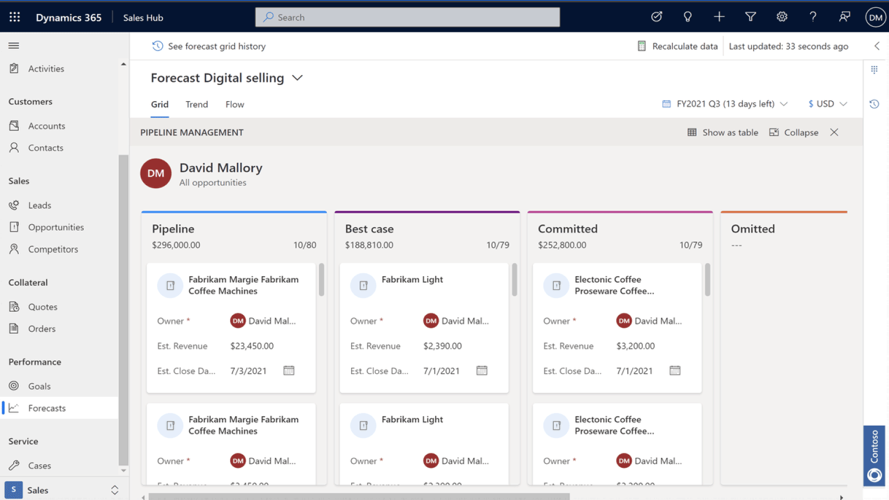Click the lightbulb suggestions icon
889x500 pixels.
coord(687,17)
